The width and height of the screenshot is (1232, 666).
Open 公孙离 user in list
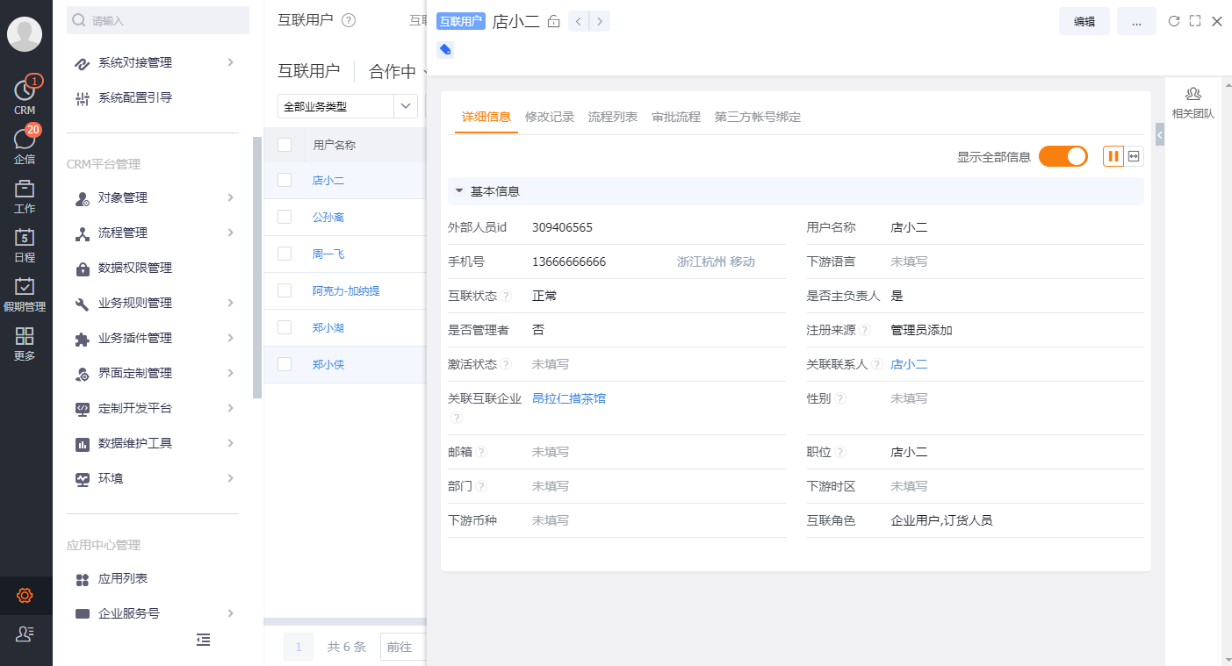click(x=328, y=217)
